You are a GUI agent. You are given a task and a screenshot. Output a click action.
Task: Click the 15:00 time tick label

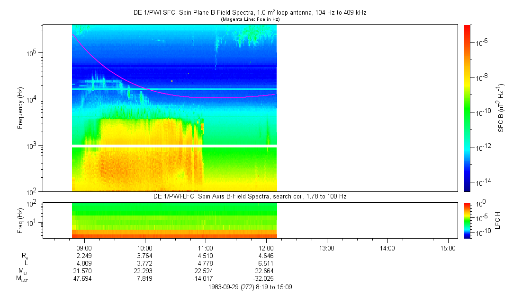pos(448,248)
